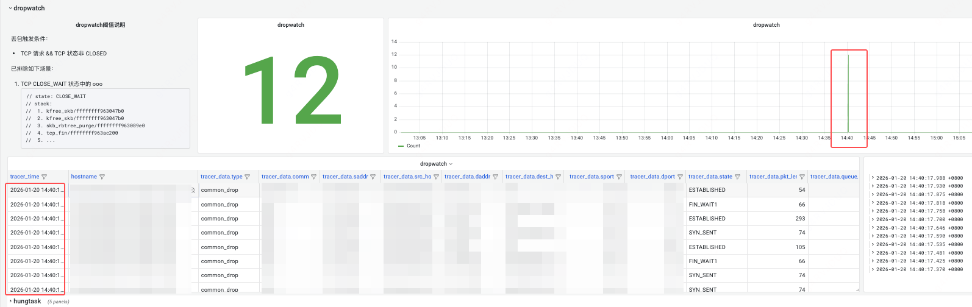Sort table by tracer_time header
This screenshot has height=307, width=972.
click(24, 177)
